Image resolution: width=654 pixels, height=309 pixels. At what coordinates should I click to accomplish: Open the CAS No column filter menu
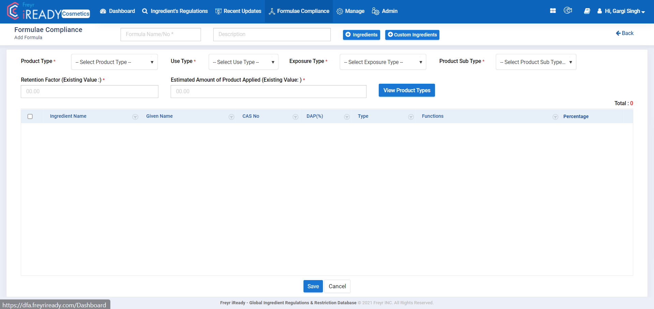coord(295,117)
